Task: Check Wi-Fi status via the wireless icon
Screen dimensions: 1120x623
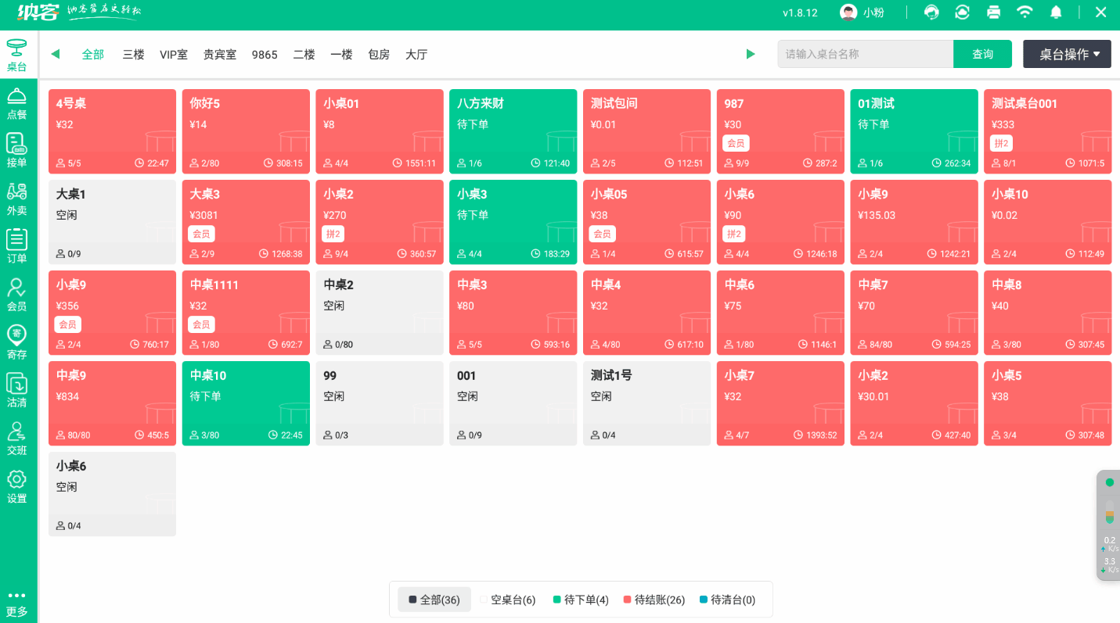Action: (1025, 13)
